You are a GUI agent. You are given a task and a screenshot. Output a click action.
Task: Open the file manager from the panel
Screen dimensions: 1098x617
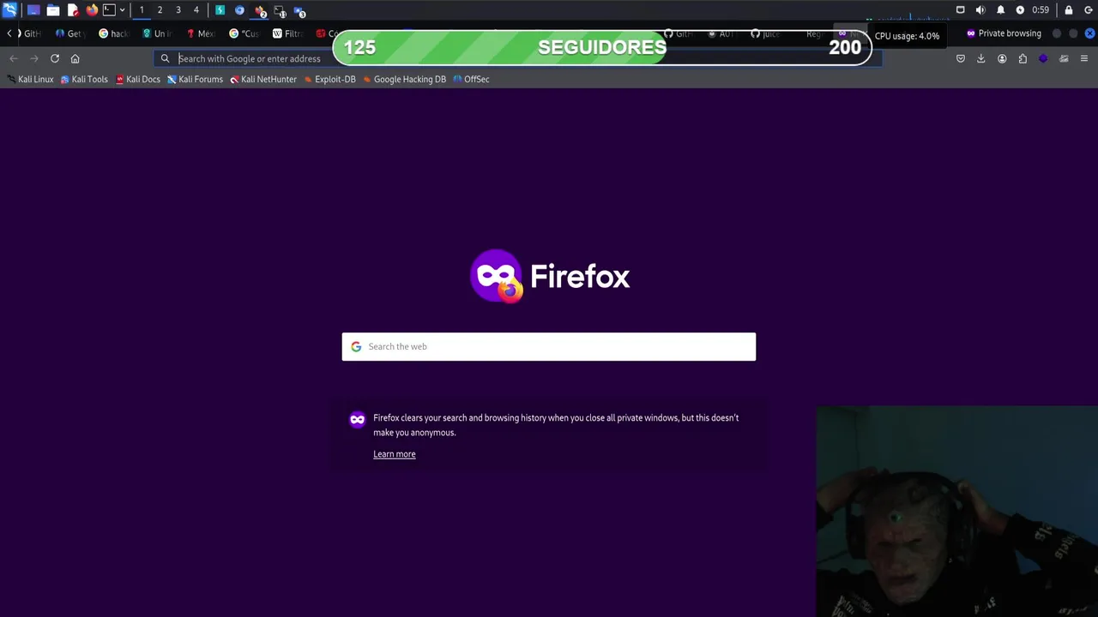[53, 10]
